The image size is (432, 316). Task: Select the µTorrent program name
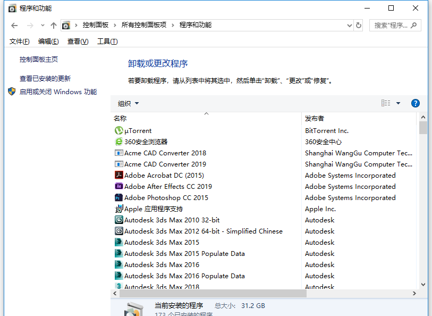138,131
